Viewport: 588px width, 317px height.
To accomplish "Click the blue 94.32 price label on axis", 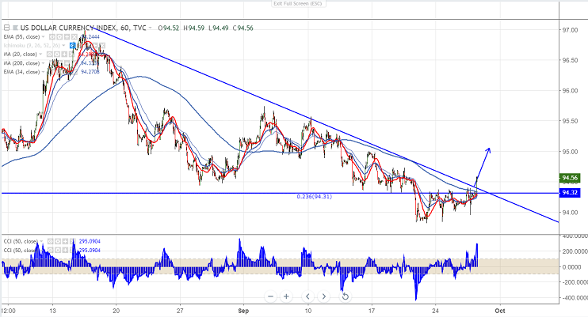I will [570, 193].
